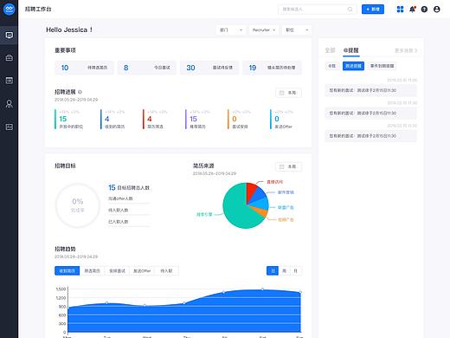Viewport: 450px width, 338px height.
Task: Click the 发送offer人数 row in 招聘目标
Action: pyautogui.click(x=129, y=198)
